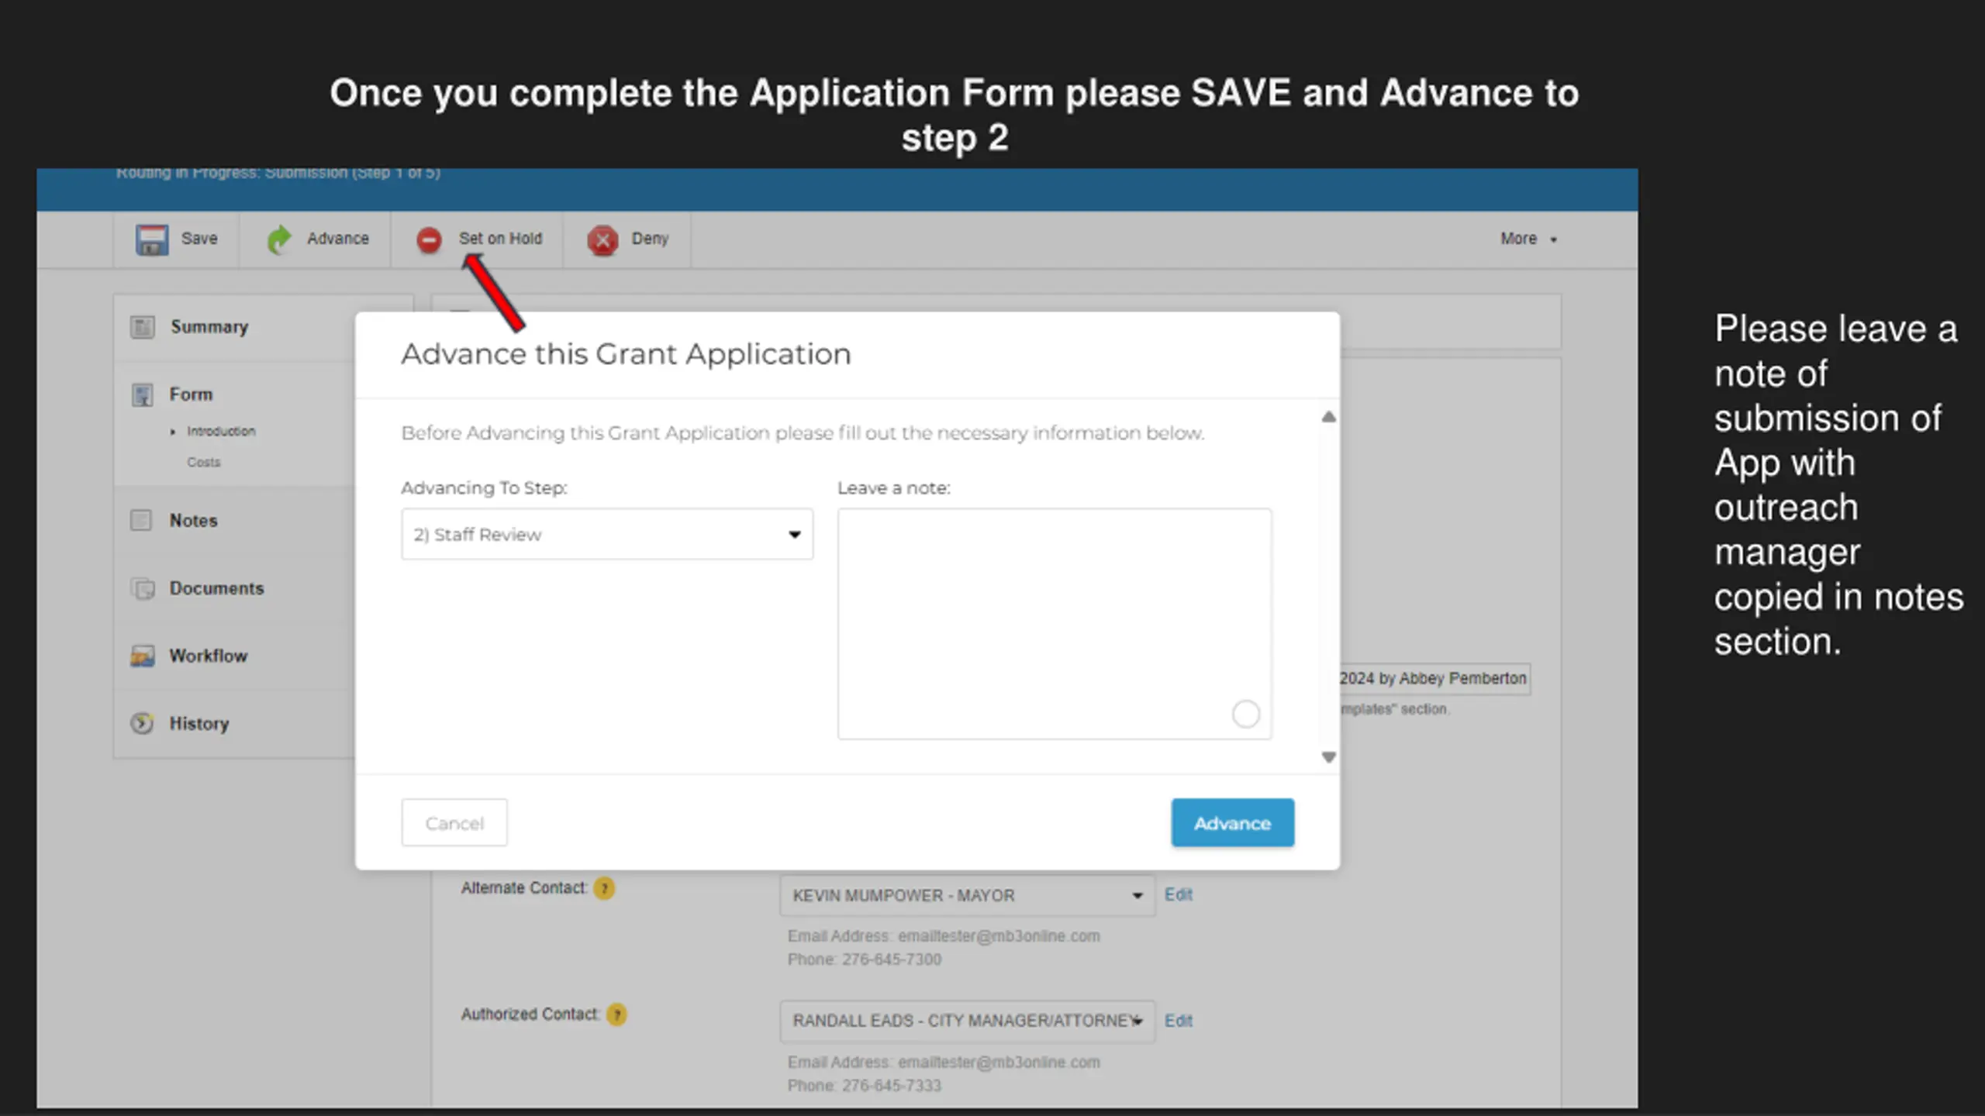Click the Advance toolbar label
The height and width of the screenshot is (1116, 1985).
click(338, 239)
